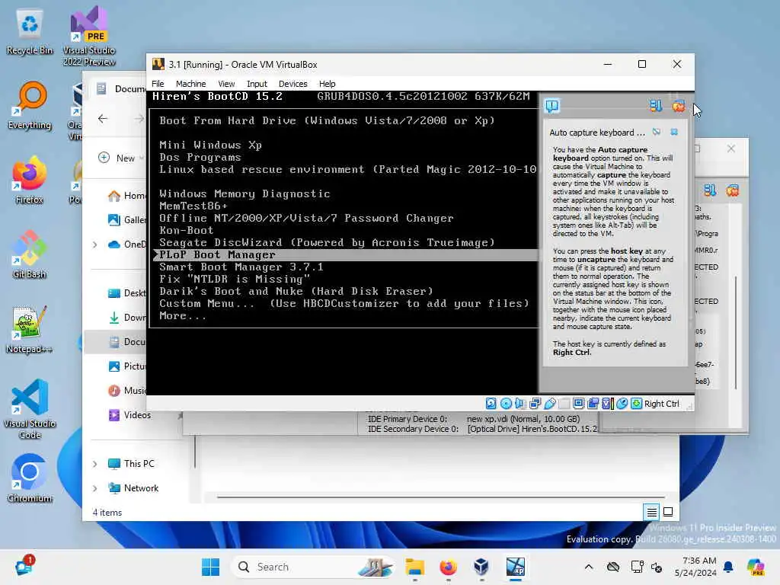Viewport: 780px width, 585px height.
Task: Open Chromium desktop shortcut
Action: coord(30,478)
